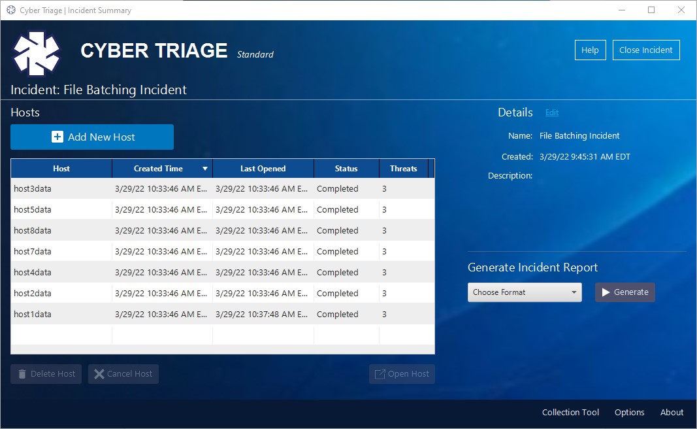697x429 pixels.
Task: Open the Choose Format dropdown
Action: [525, 292]
